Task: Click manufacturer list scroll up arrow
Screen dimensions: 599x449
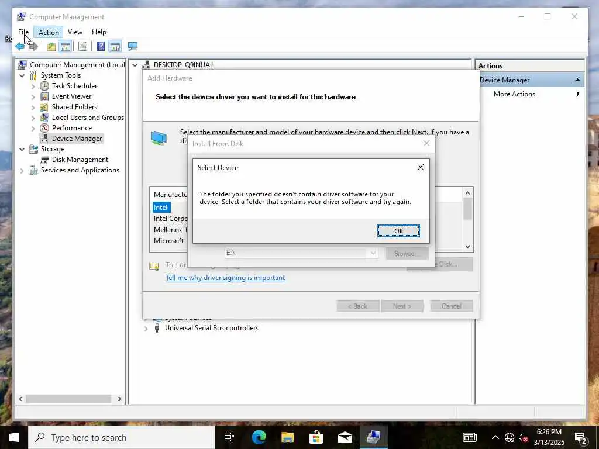Action: [x=467, y=193]
